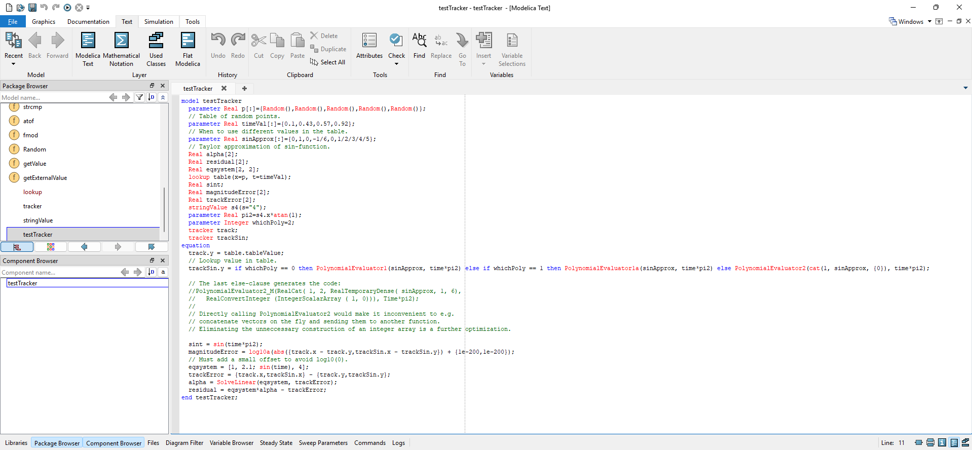Open the Commands panel in bottom bar
Screen dimensions: 972x450
[x=369, y=443]
